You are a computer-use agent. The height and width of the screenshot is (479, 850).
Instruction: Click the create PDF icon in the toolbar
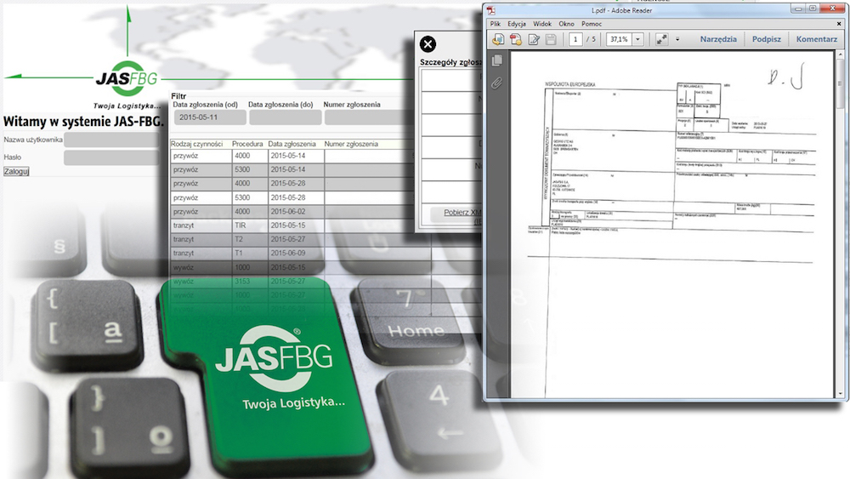coord(516,39)
